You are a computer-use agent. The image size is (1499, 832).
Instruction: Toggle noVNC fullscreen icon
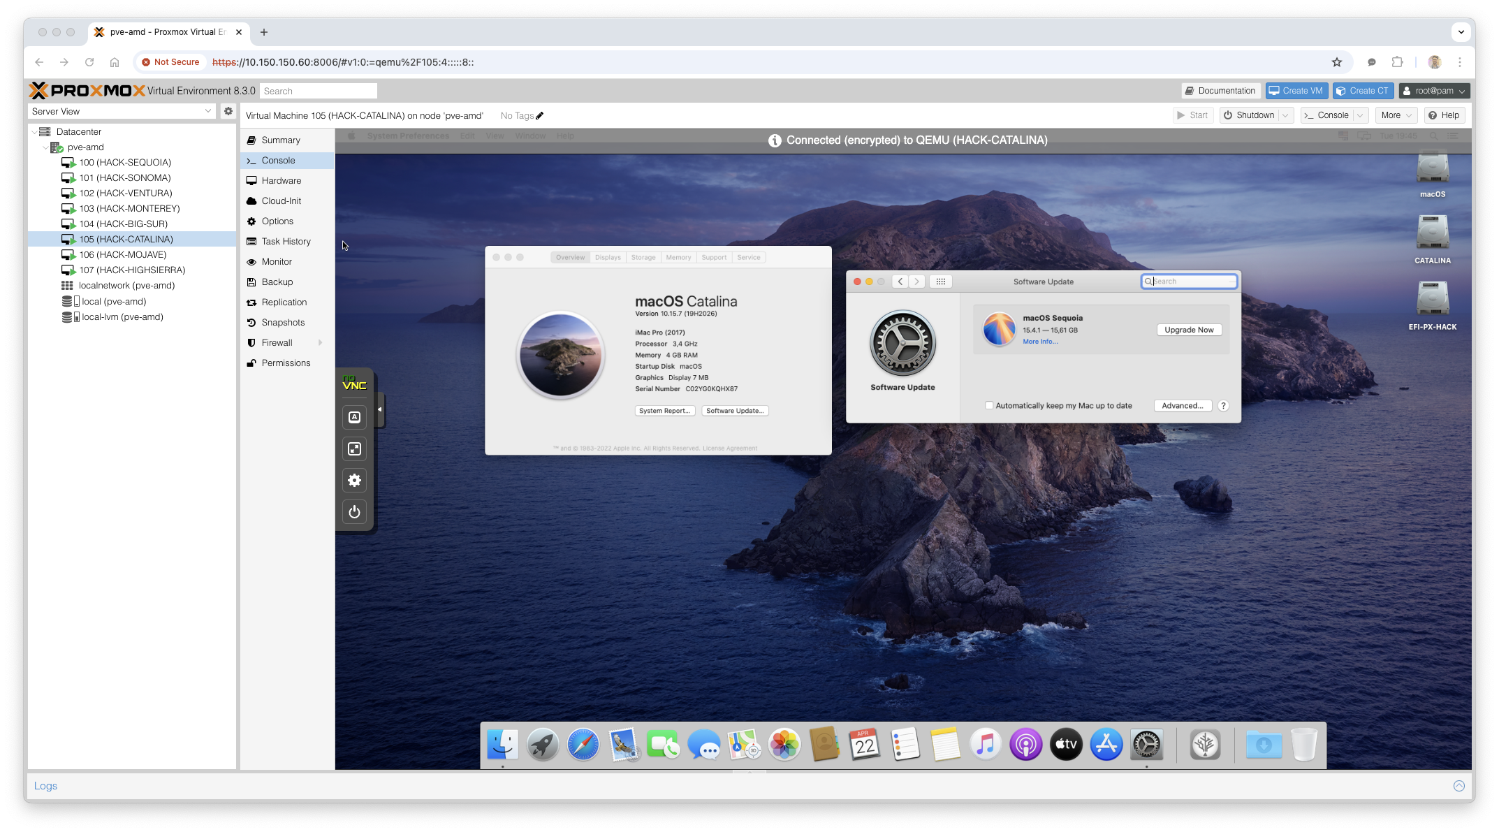coord(354,449)
